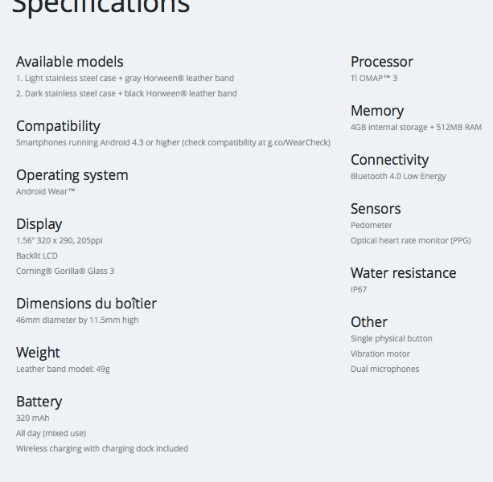493x482 pixels.
Task: Click the Specifications page title
Action: click(101, 6)
